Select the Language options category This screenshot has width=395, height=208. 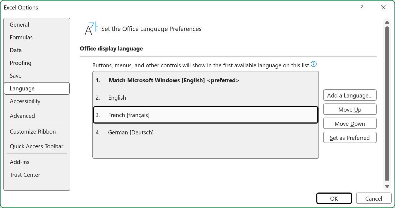pyautogui.click(x=37, y=89)
